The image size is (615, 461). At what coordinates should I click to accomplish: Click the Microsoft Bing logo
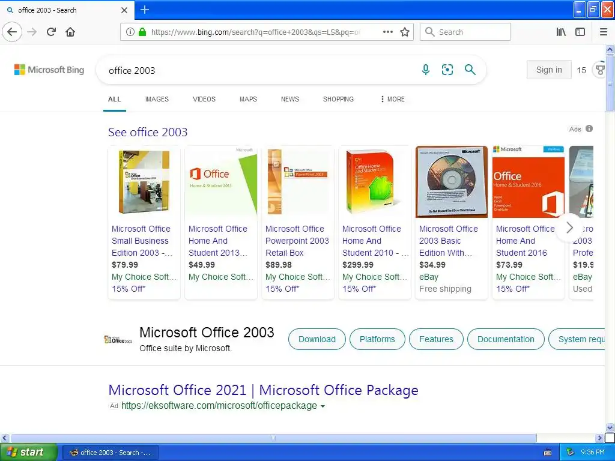[49, 70]
